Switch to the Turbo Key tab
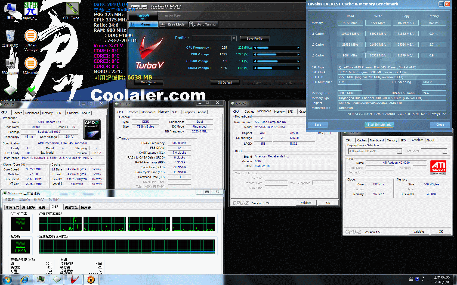Viewport: 457px width, 285px height. point(172,15)
